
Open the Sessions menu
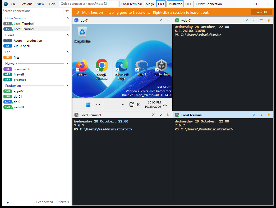(26, 4)
